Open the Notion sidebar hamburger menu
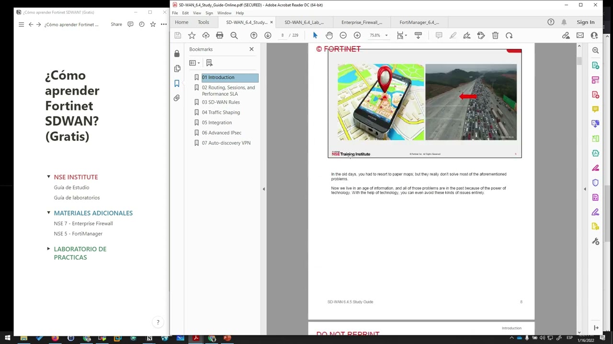The image size is (613, 344). tap(21, 24)
